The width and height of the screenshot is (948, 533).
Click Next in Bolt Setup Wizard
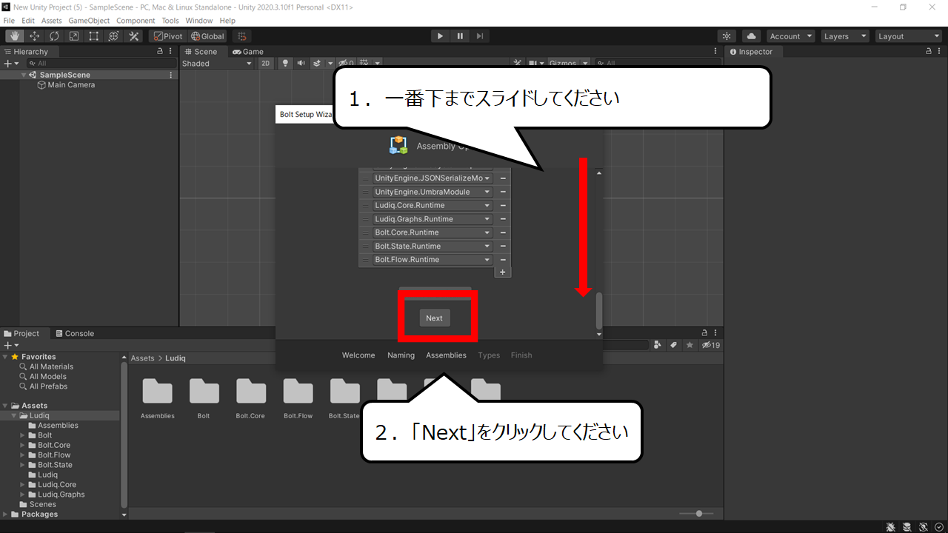click(434, 318)
